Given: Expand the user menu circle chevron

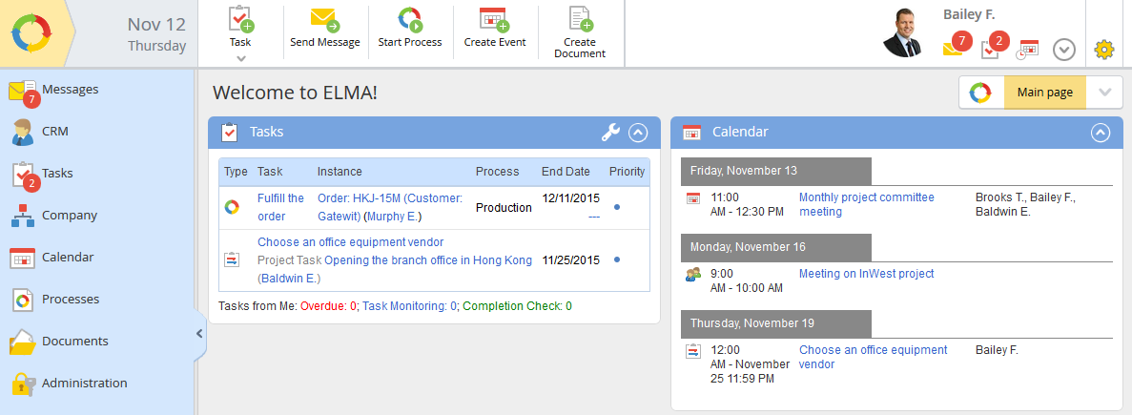Looking at the screenshot, I should [1064, 49].
